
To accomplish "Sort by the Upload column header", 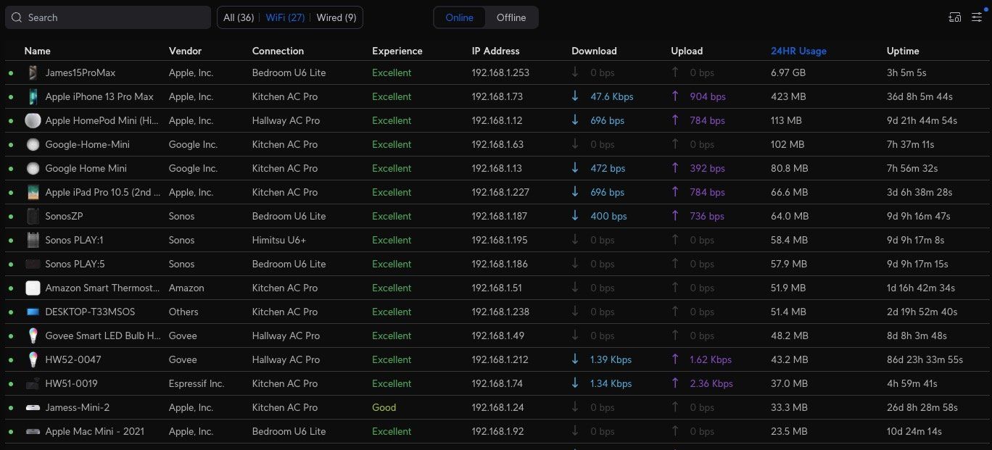I will [x=687, y=51].
